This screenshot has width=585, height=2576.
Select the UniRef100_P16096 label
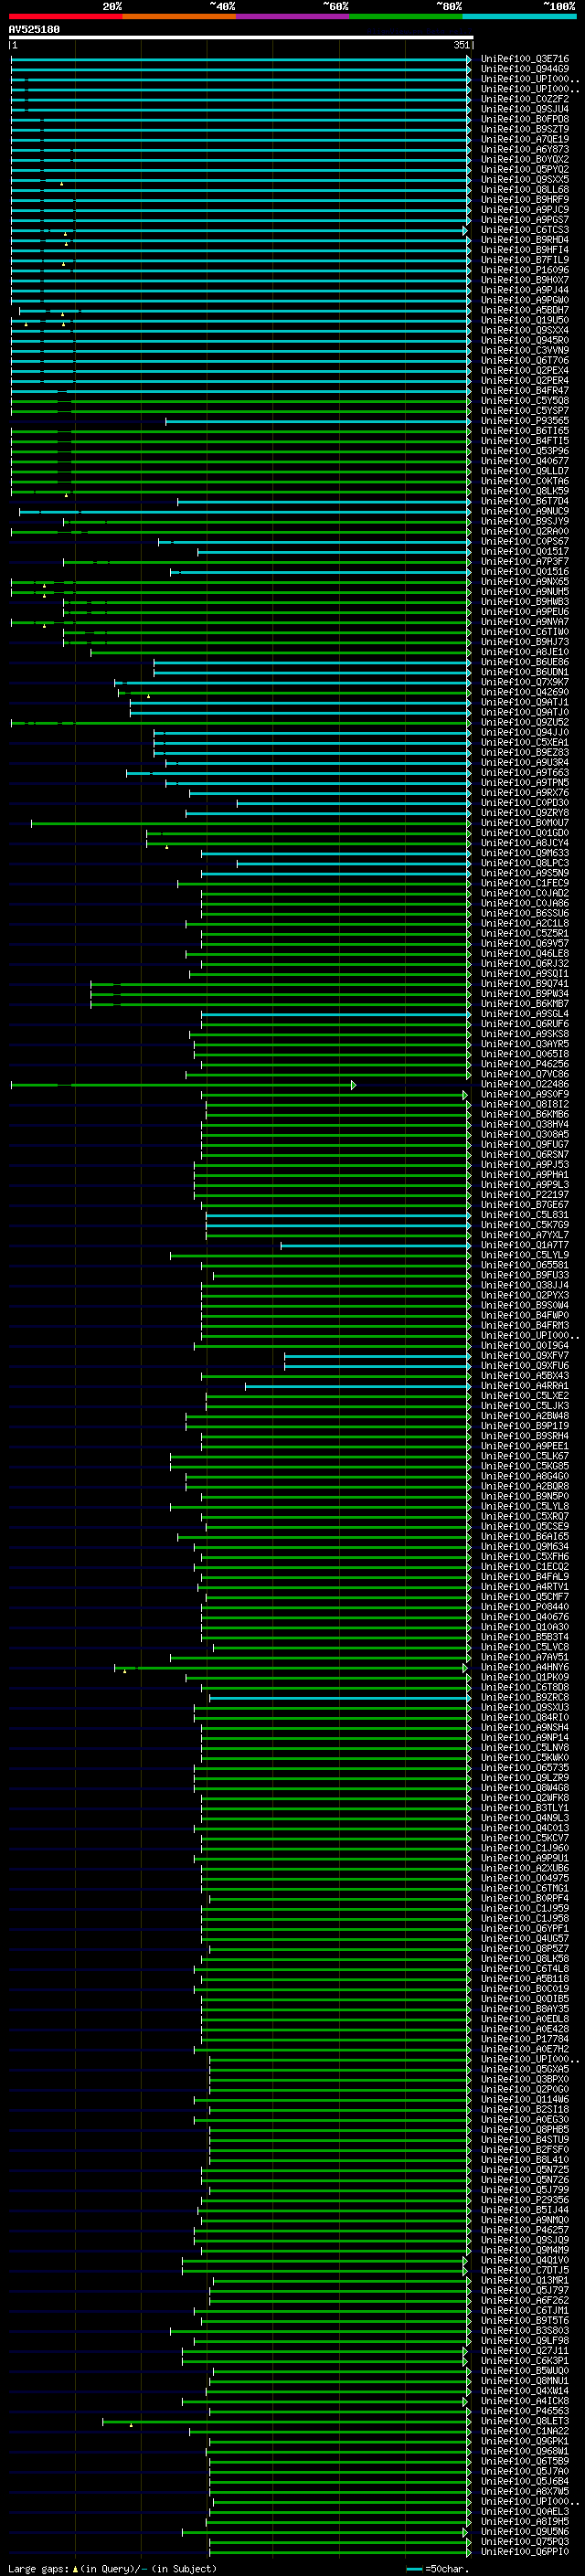[x=525, y=270]
